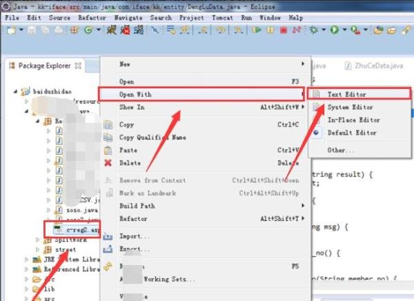Open the Project menu
Image resolution: width=414 pixels, height=301 pixels.
click(x=192, y=18)
